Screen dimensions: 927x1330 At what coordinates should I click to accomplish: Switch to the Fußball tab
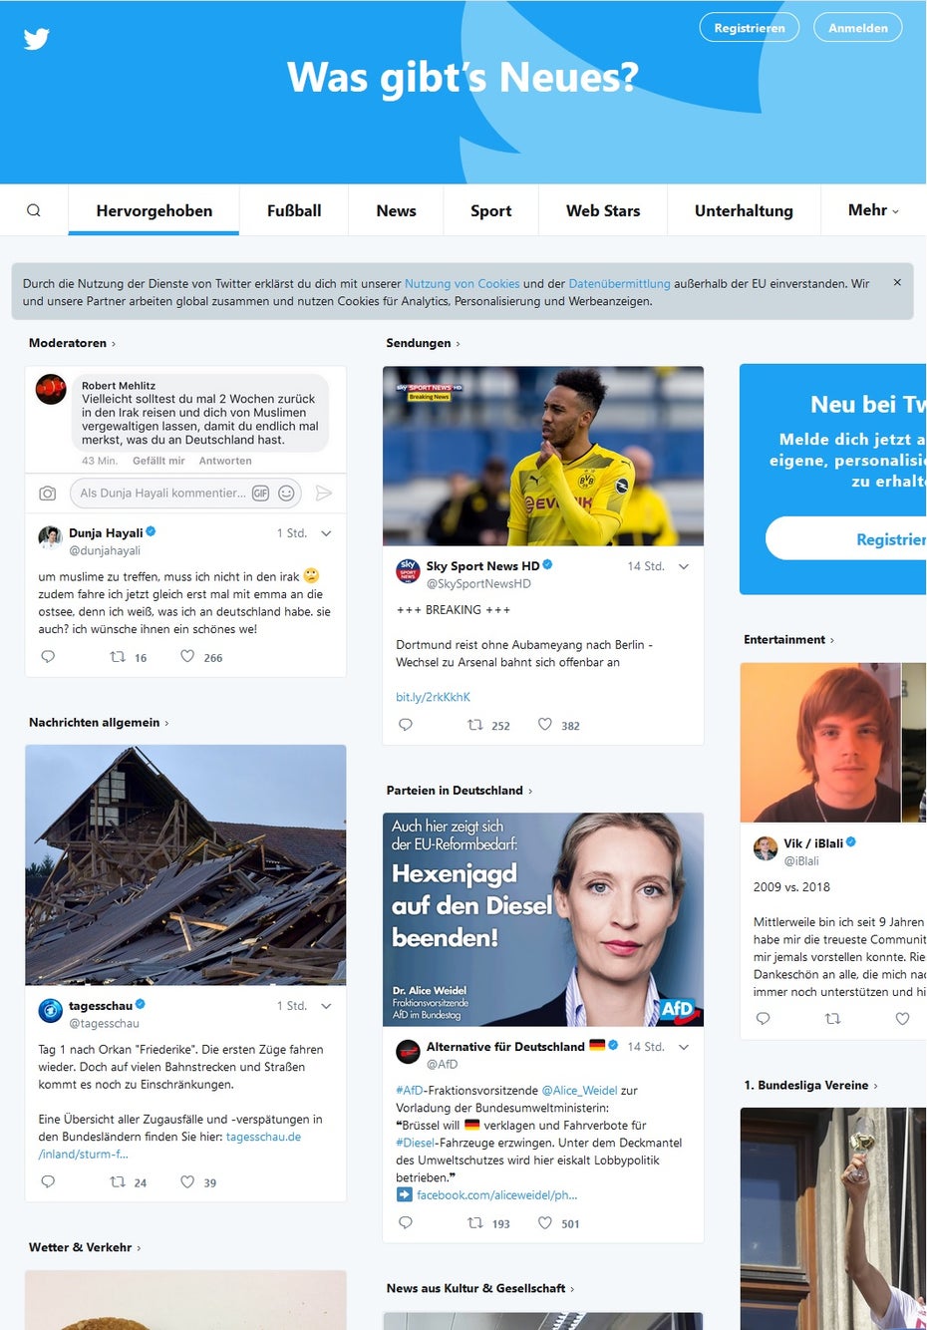pos(294,210)
